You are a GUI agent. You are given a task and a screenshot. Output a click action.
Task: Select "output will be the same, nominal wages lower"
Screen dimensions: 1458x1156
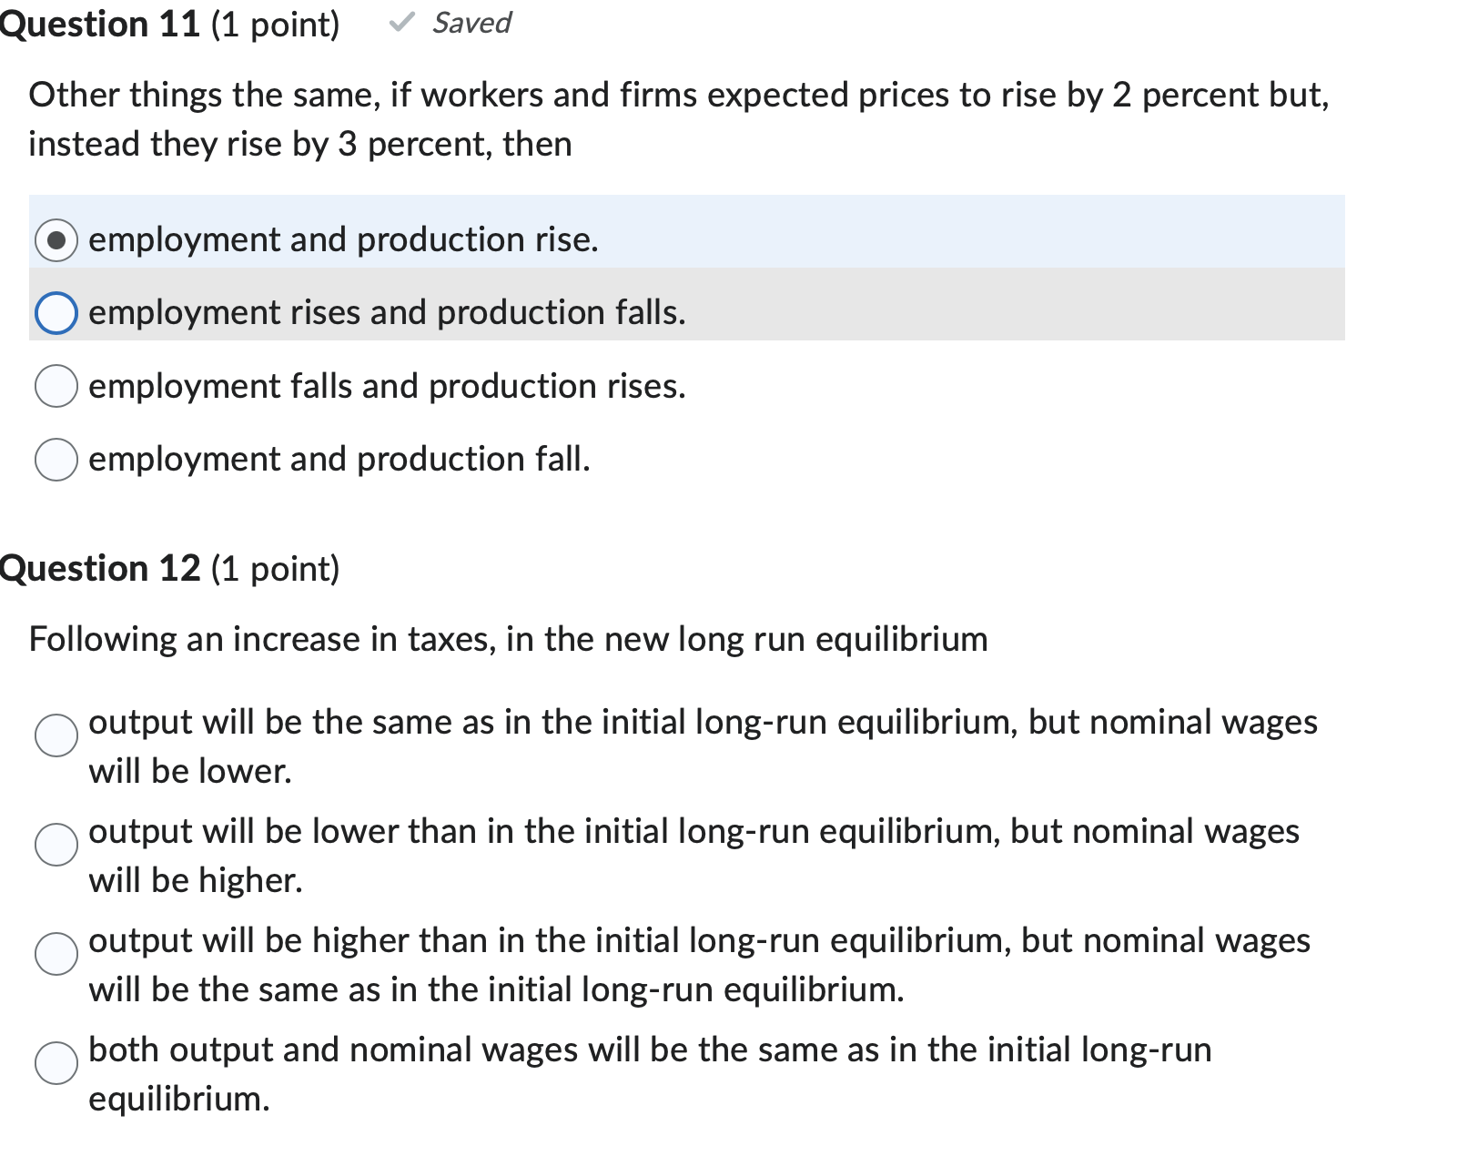(x=56, y=734)
